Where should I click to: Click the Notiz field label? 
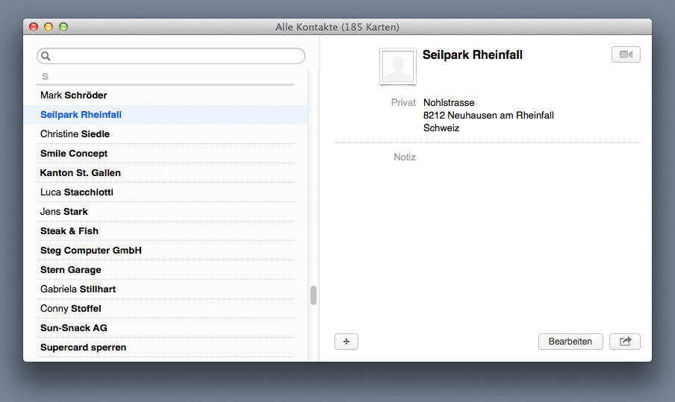(404, 157)
